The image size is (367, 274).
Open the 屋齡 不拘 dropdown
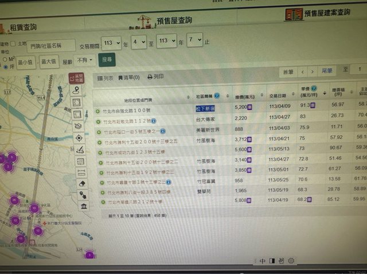[85, 59]
